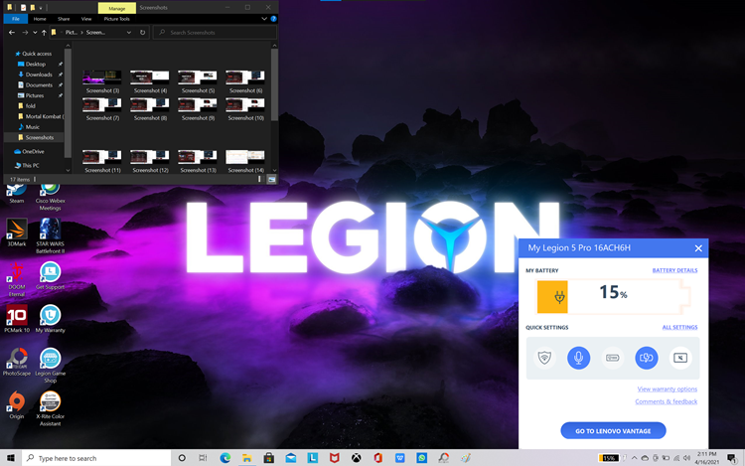Screen dimensions: 745x466
Task: Launch PhotoScape from the desktop
Action: [x=17, y=362]
